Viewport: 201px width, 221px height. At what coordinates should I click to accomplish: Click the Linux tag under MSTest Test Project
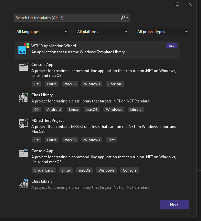pyautogui.click(x=51, y=140)
